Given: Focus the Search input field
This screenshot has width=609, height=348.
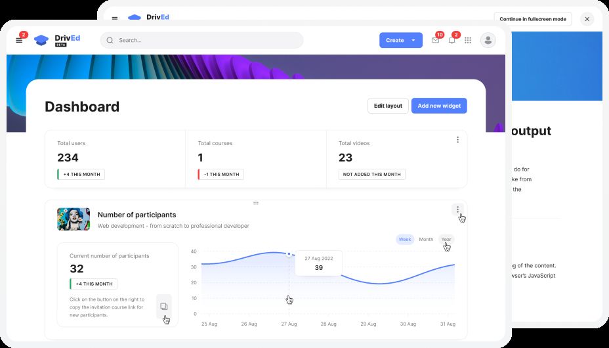Looking at the screenshot, I should (203, 40).
